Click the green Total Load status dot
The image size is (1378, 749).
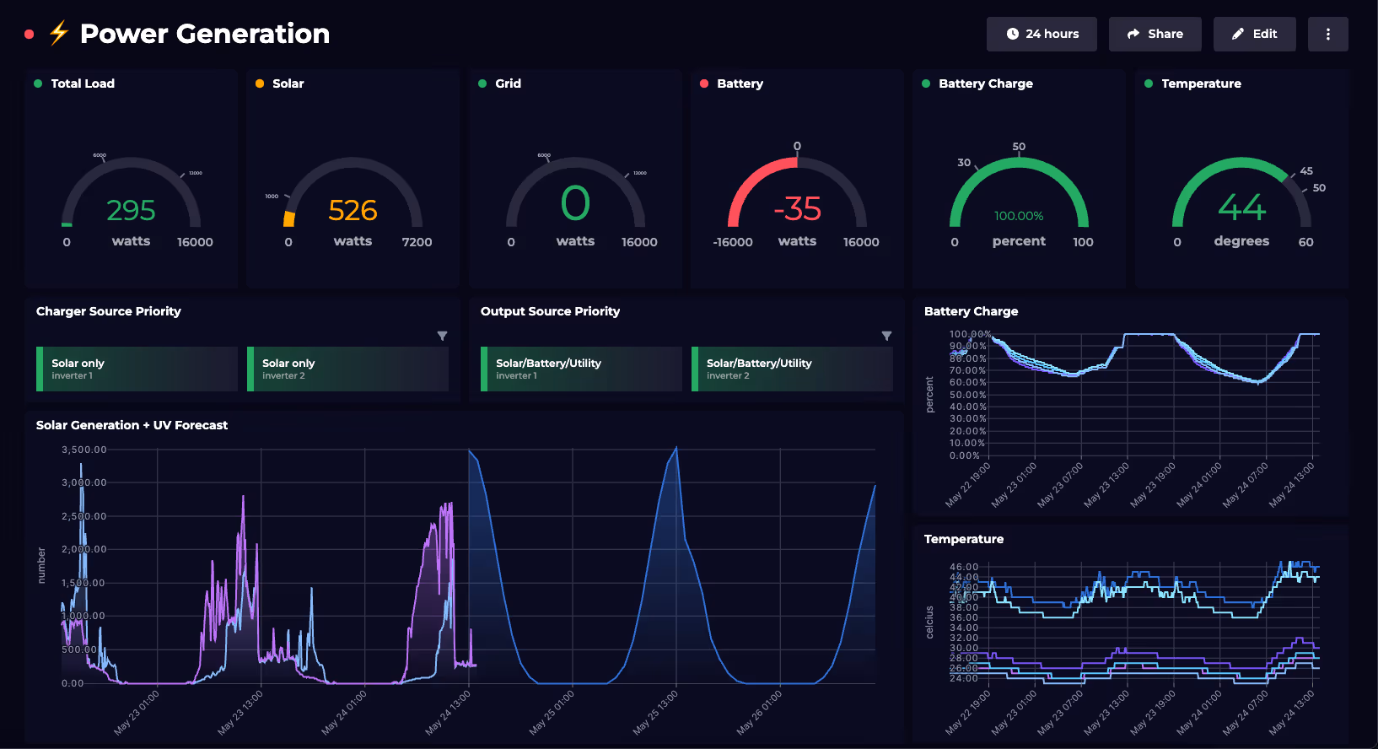38,84
